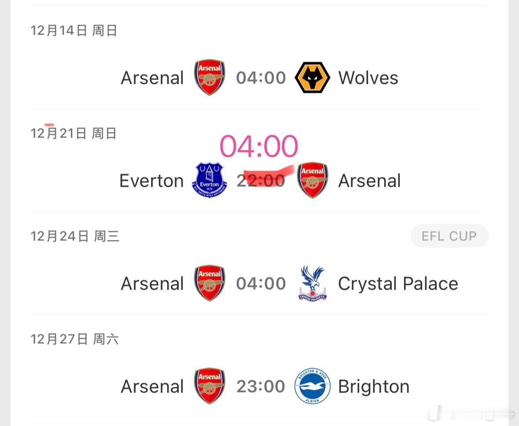Image resolution: width=519 pixels, height=426 pixels.
Task: Click the Everton club crest
Action: point(209,180)
